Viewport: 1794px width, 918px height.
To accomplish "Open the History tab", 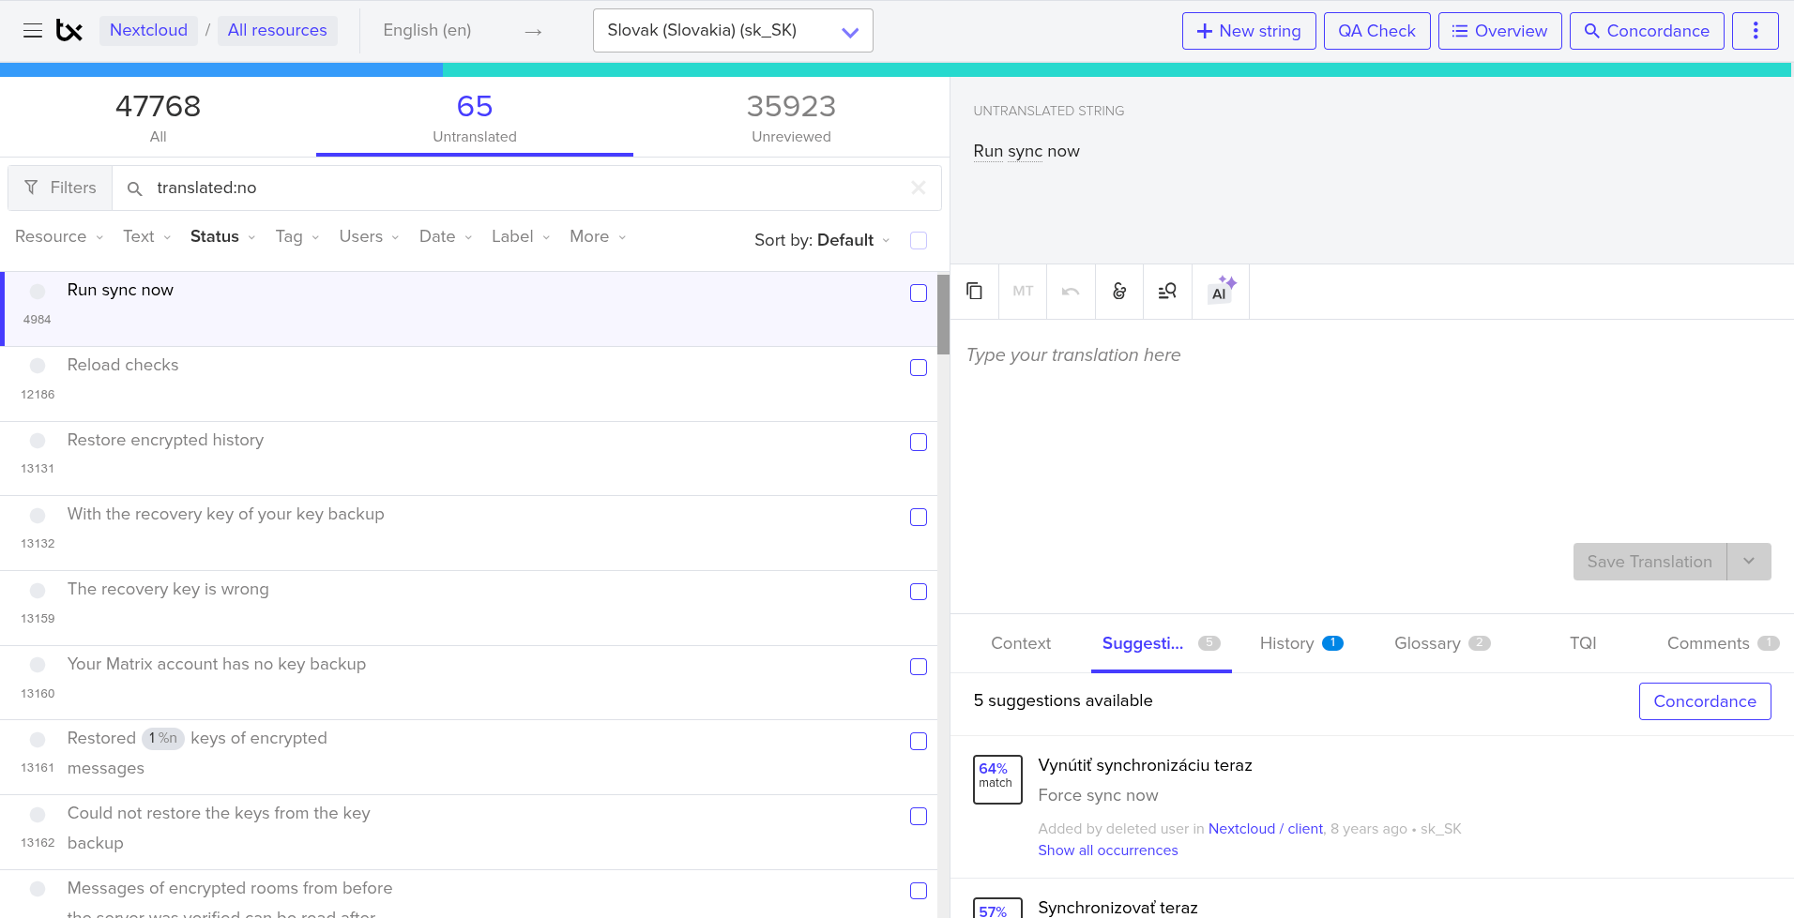I will point(1301,643).
